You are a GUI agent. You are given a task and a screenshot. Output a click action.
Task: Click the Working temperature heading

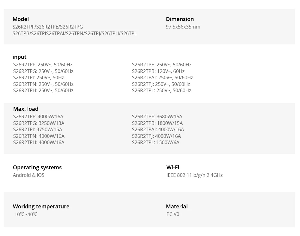[x=41, y=207]
